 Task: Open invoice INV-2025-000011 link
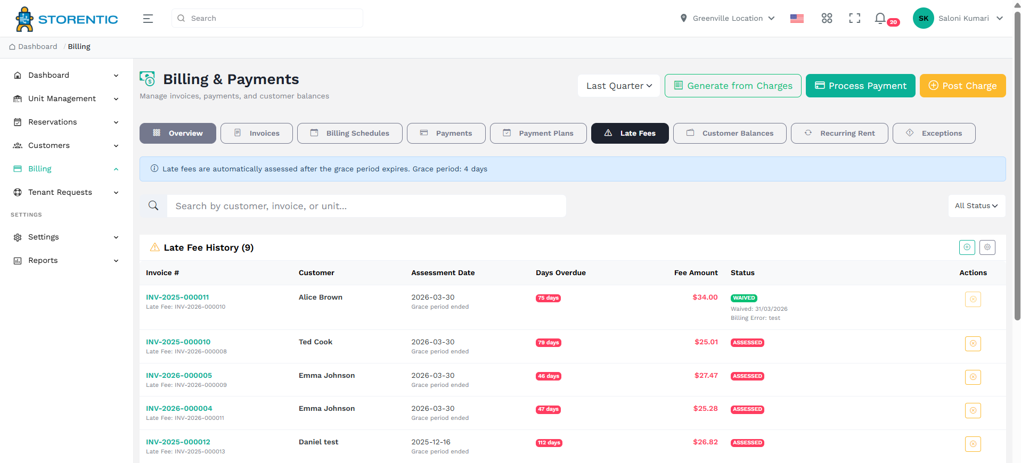pyautogui.click(x=177, y=297)
